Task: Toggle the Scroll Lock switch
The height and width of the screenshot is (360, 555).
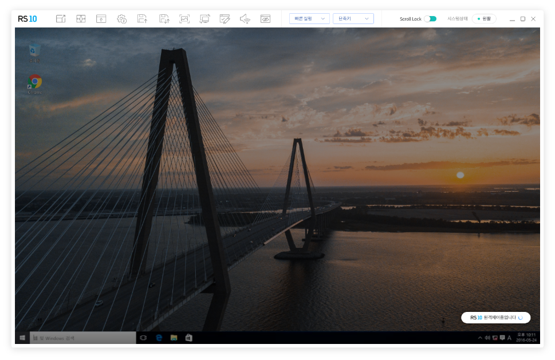Action: click(430, 19)
